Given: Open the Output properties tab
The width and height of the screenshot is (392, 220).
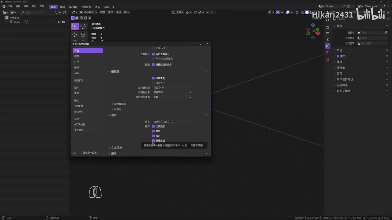Looking at the screenshot, I should pos(327,34).
